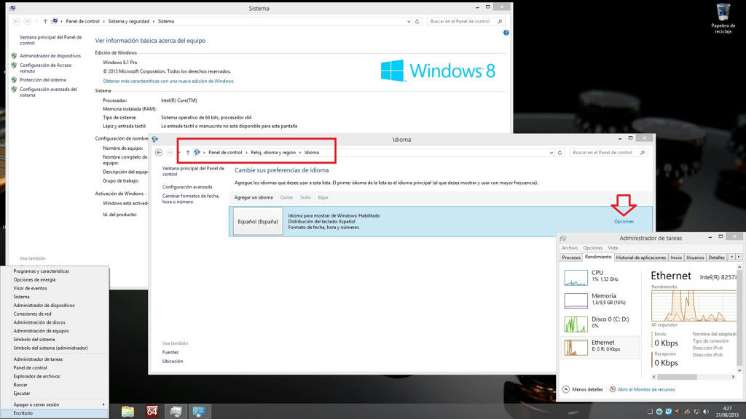Open the Inicio tab in Task Manager
The image size is (746, 419).
click(676, 258)
